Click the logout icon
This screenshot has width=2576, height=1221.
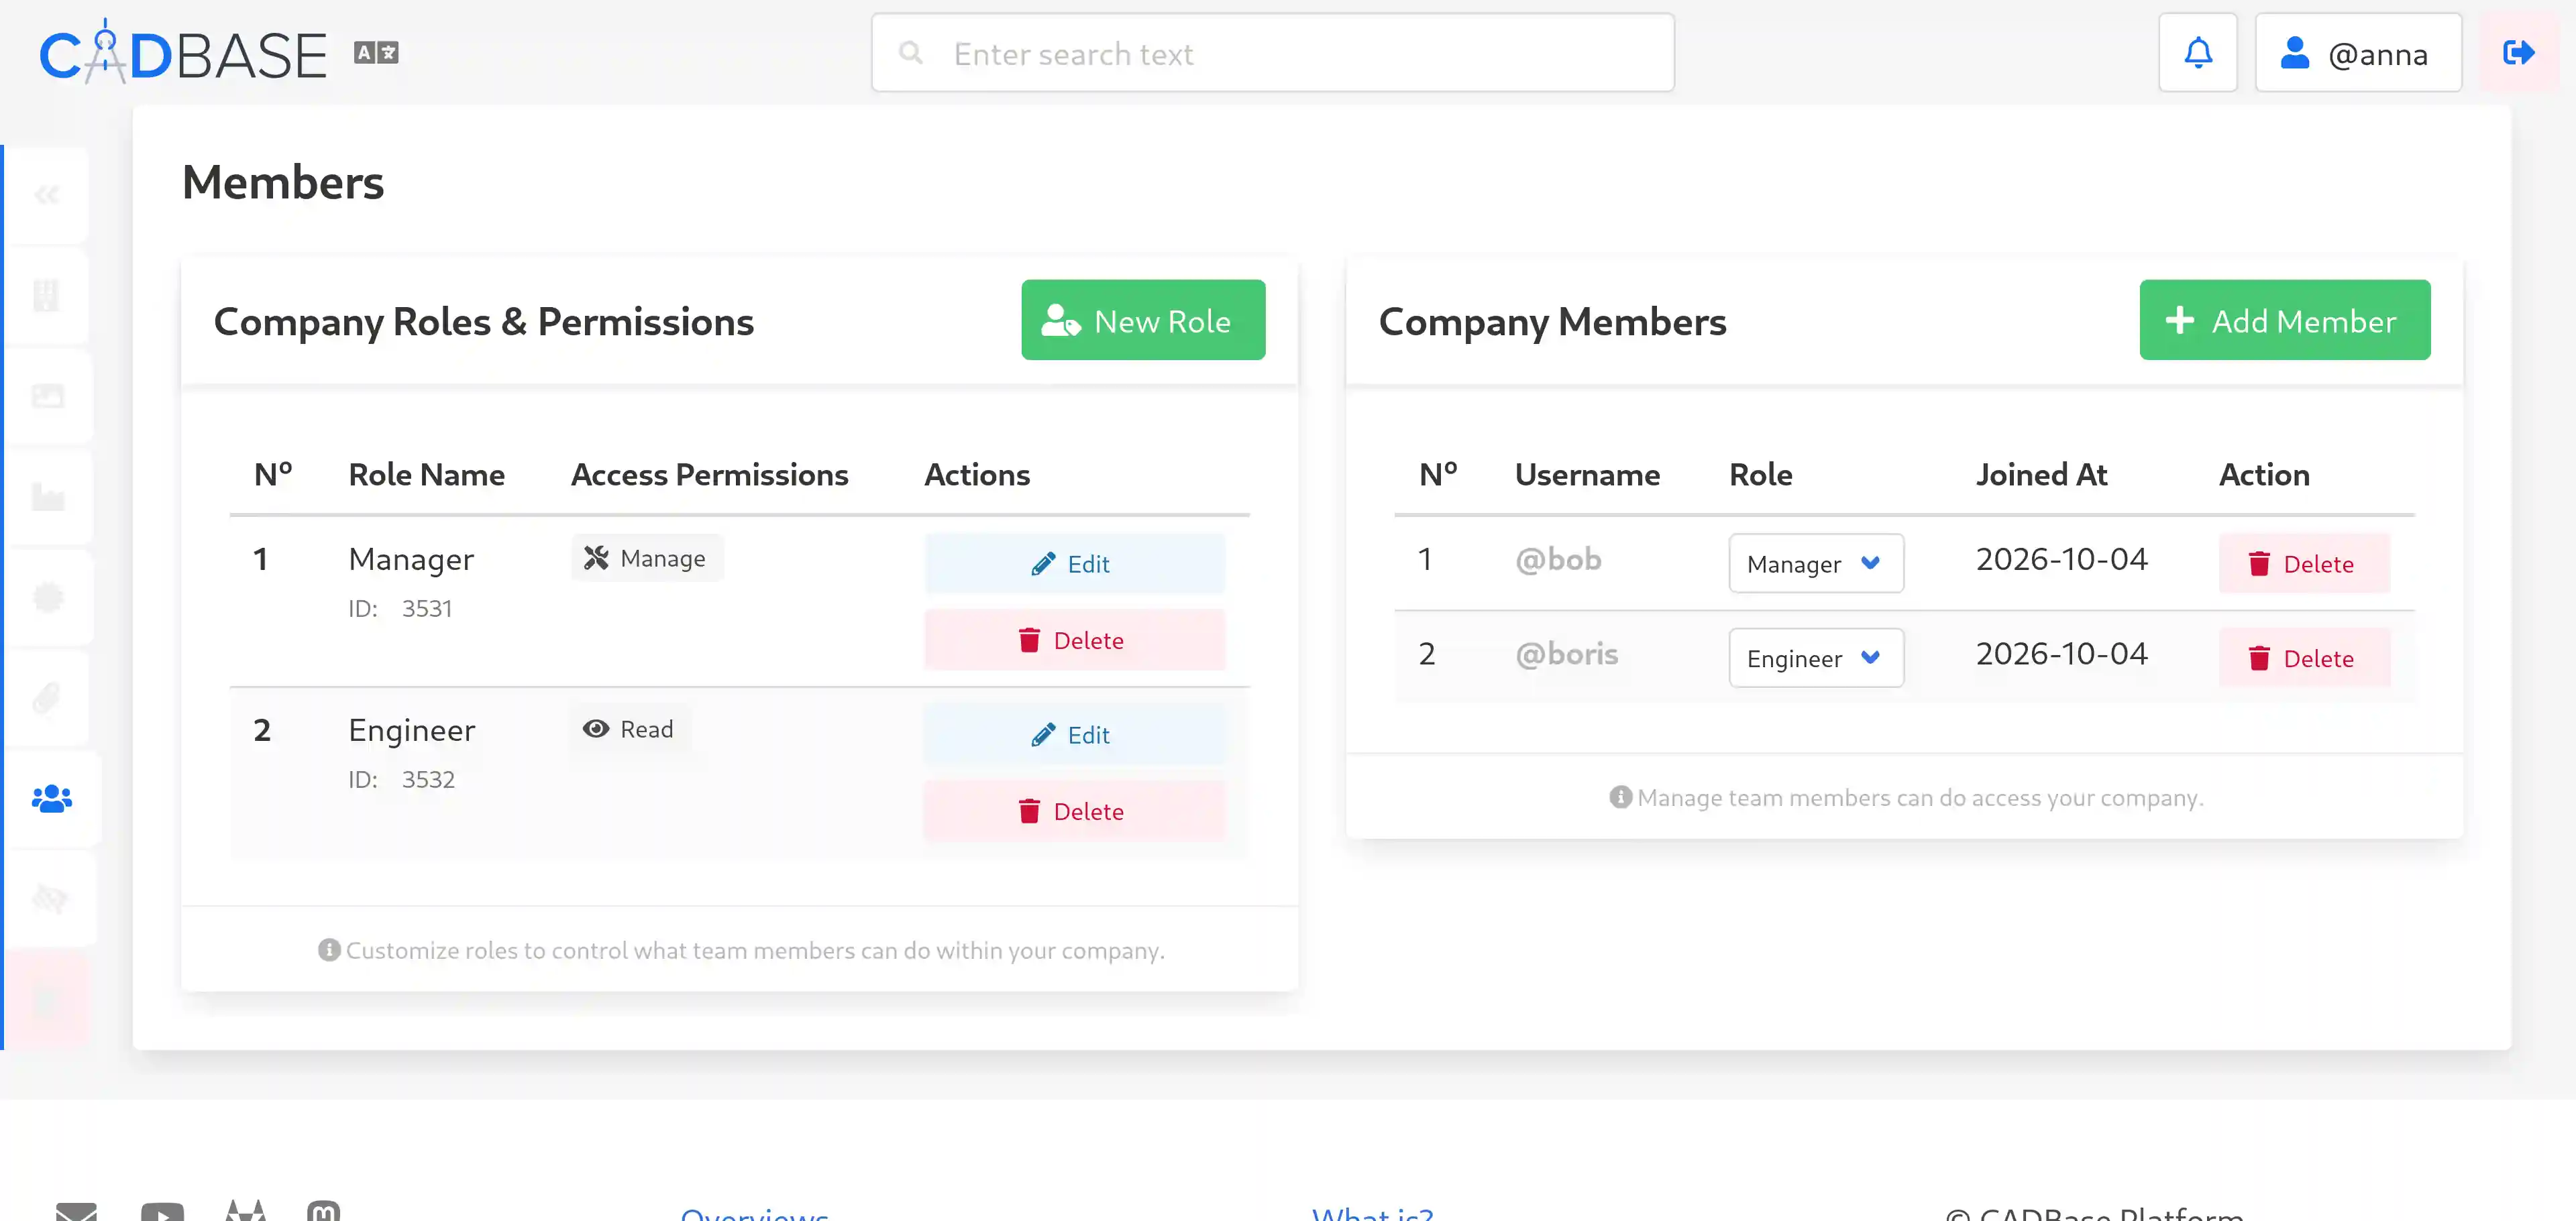[x=2518, y=53]
